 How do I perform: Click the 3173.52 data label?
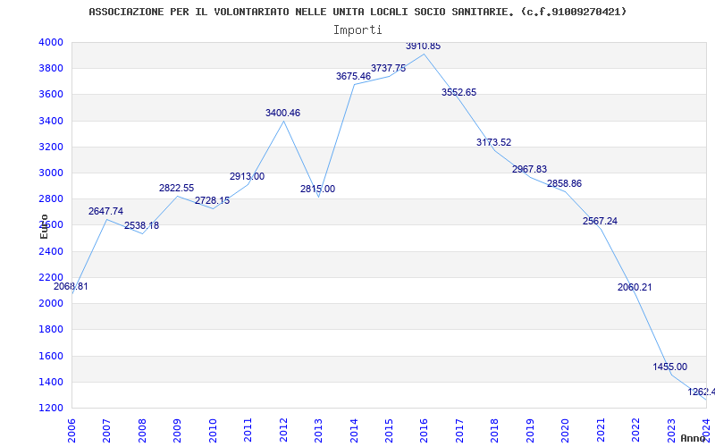(x=494, y=142)
